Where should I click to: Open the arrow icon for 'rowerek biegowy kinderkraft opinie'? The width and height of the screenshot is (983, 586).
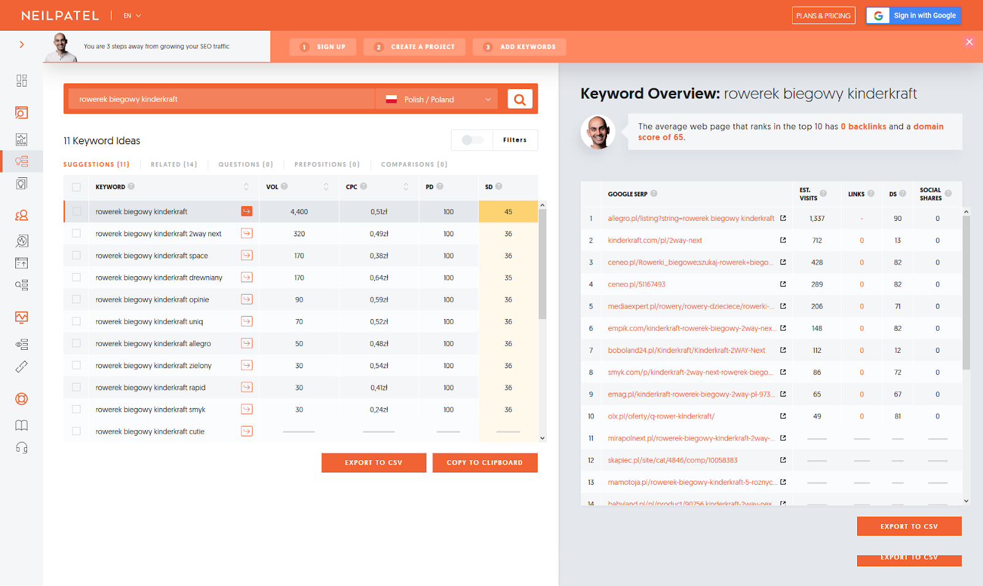[246, 299]
